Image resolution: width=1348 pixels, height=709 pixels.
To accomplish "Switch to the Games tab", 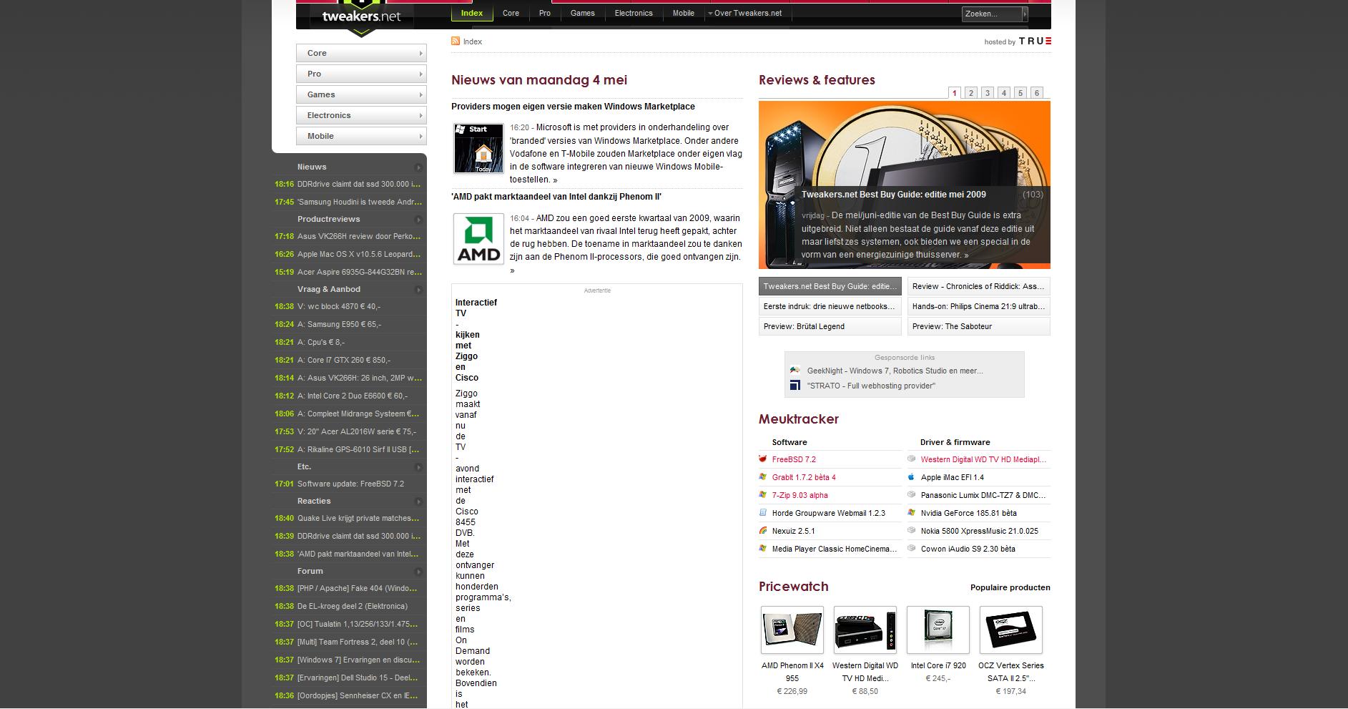I will [x=582, y=13].
